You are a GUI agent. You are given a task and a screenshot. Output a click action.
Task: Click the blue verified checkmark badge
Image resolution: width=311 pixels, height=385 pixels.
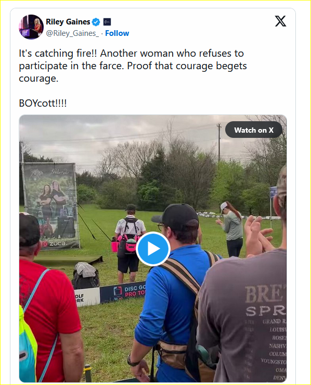coord(96,22)
